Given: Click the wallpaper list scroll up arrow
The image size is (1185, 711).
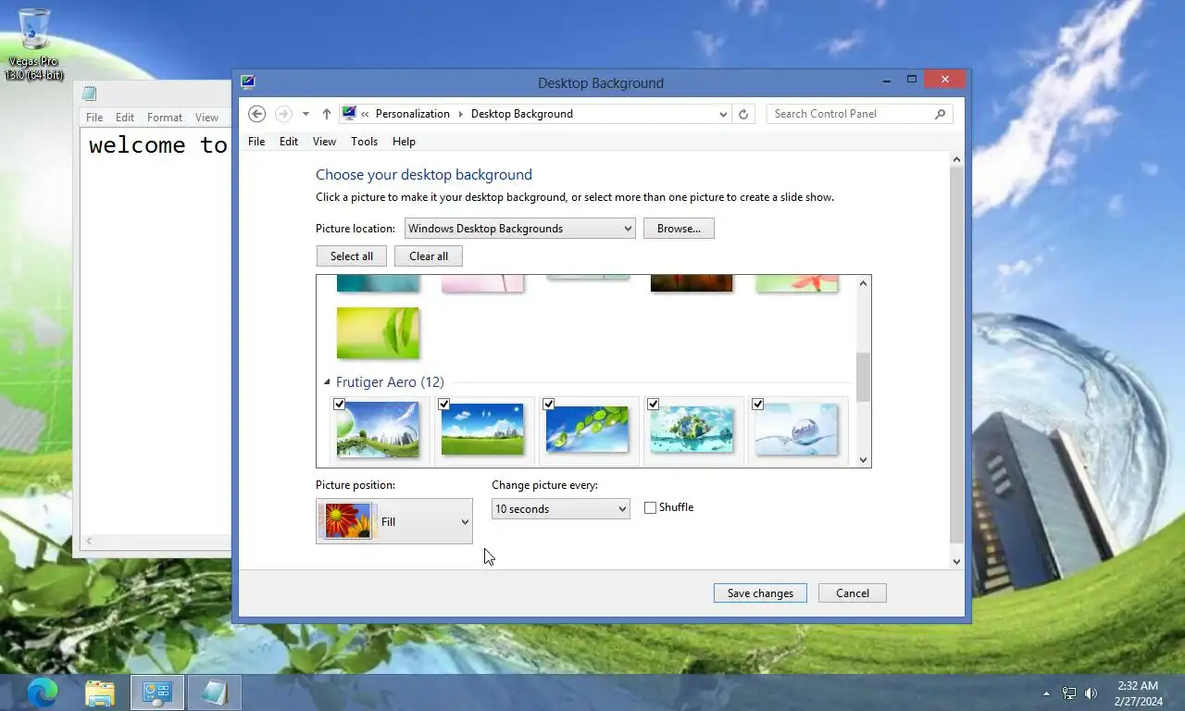Looking at the screenshot, I should (863, 283).
